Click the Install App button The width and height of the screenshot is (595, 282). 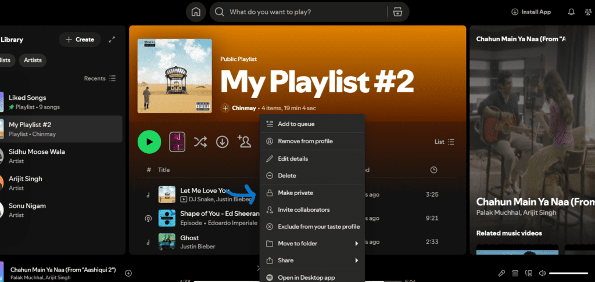[531, 12]
